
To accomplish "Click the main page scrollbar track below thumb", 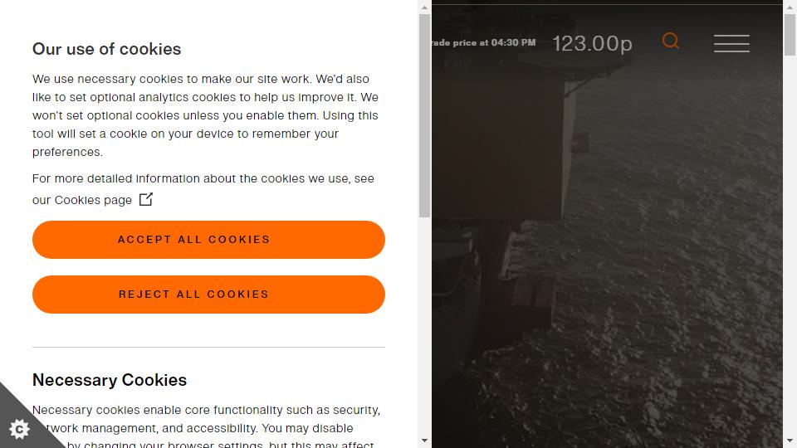I will coord(790,246).
